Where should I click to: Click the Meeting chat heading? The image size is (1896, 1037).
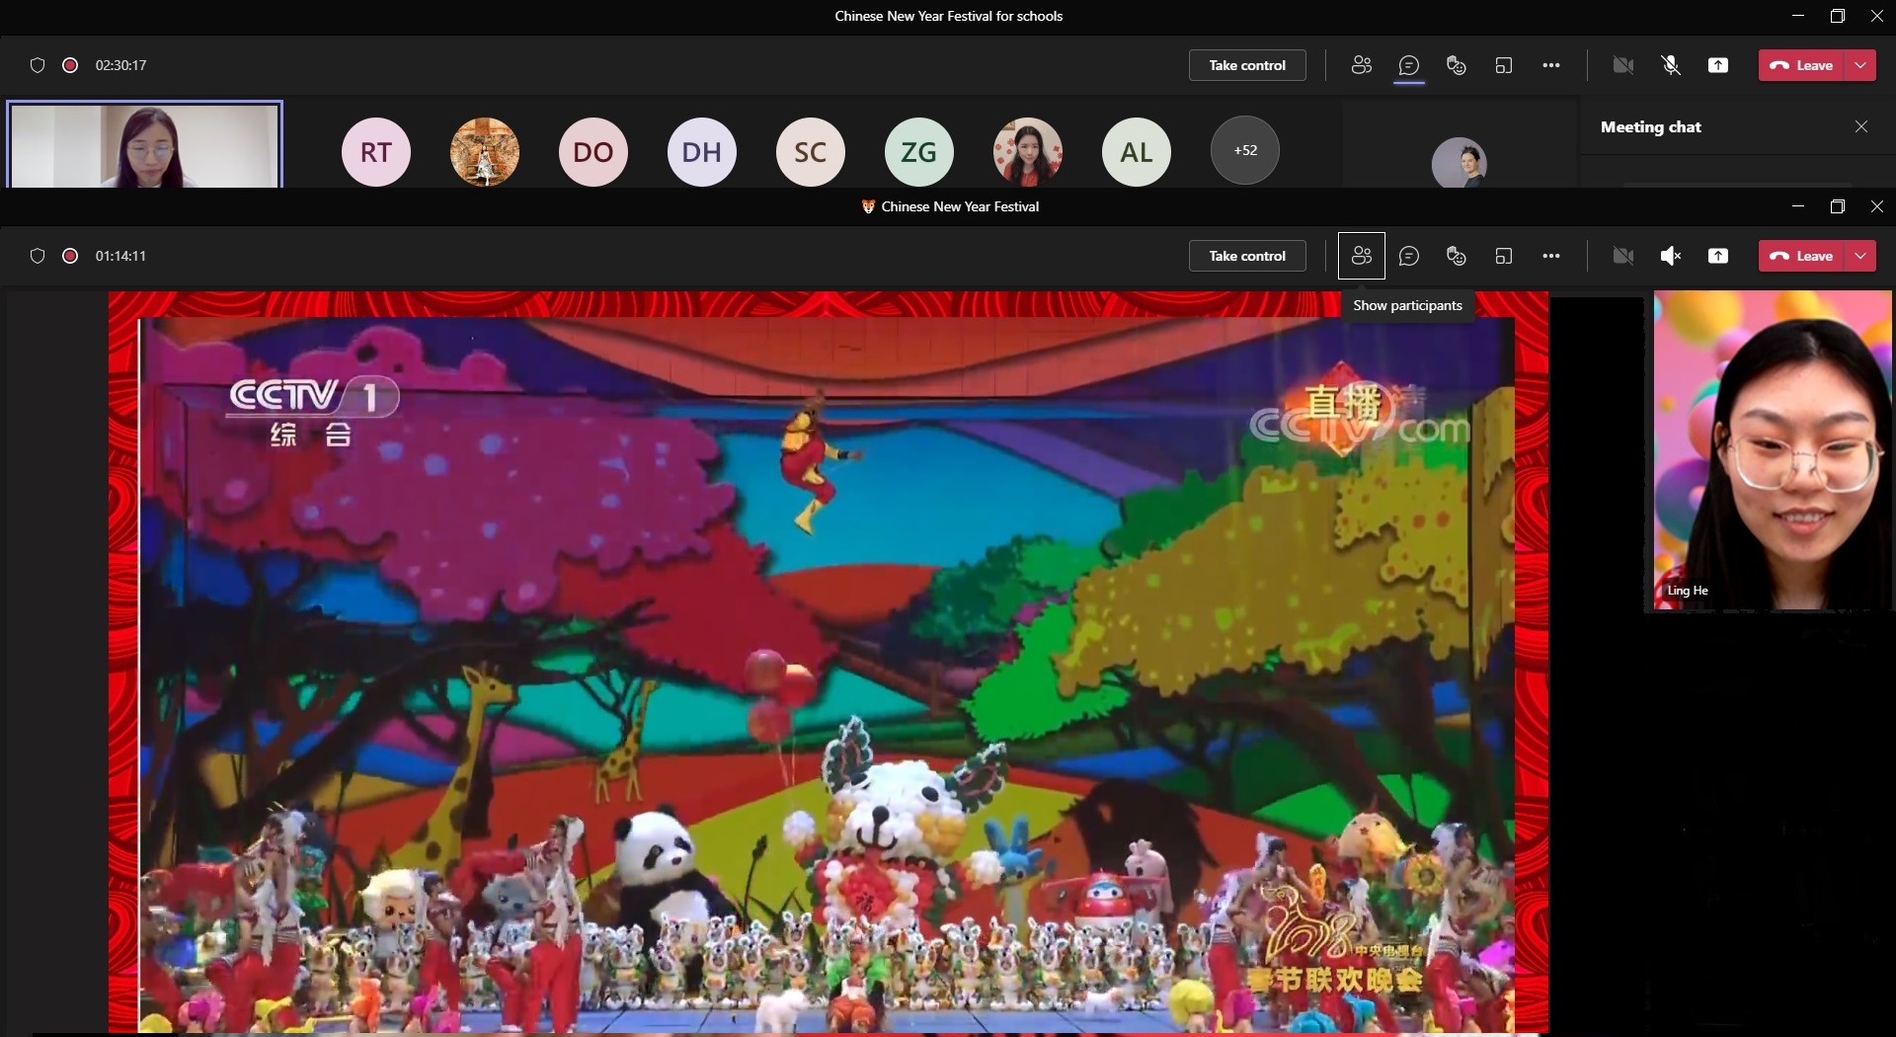[1650, 126]
